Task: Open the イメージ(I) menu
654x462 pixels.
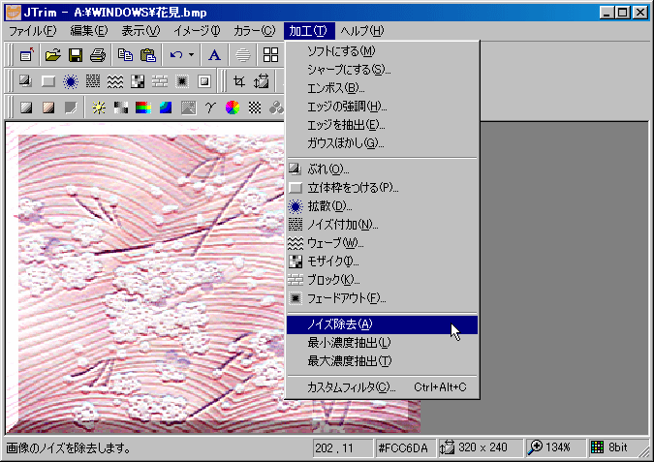Action: pyautogui.click(x=197, y=31)
